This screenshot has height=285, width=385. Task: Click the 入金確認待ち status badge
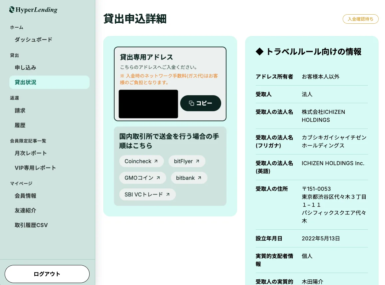360,19
